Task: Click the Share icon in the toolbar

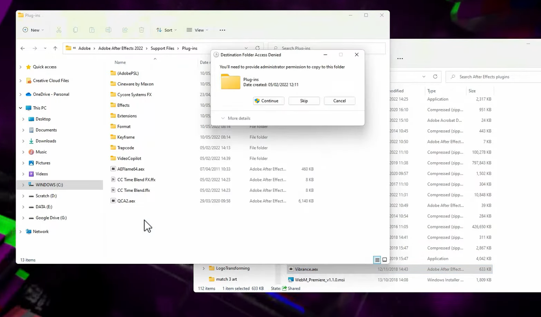Action: [x=125, y=30]
